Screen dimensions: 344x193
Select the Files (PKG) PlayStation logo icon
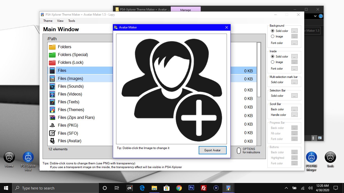pos(52,125)
